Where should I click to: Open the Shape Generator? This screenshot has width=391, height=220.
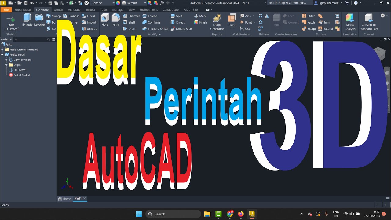click(x=217, y=22)
